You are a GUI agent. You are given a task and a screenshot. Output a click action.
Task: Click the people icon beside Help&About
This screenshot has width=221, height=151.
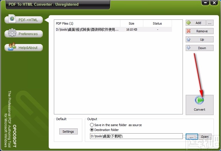pyautogui.click(x=12, y=46)
